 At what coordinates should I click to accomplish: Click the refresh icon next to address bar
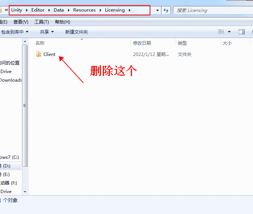166,10
